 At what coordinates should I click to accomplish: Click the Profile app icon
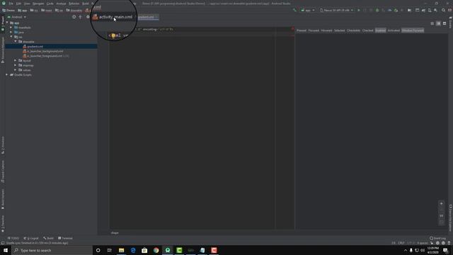coord(390,10)
